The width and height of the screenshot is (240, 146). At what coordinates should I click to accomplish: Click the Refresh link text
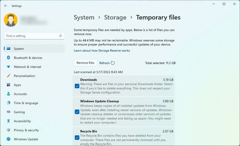[104, 63]
